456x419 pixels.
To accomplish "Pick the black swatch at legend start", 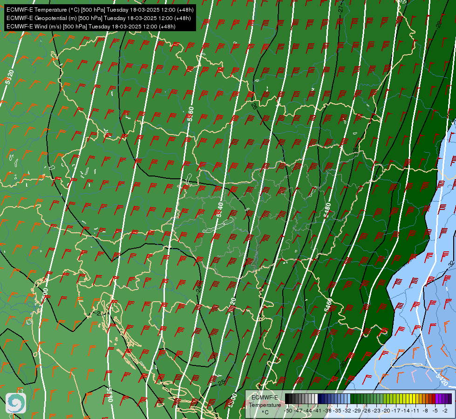I will pyautogui.click(x=287, y=399).
